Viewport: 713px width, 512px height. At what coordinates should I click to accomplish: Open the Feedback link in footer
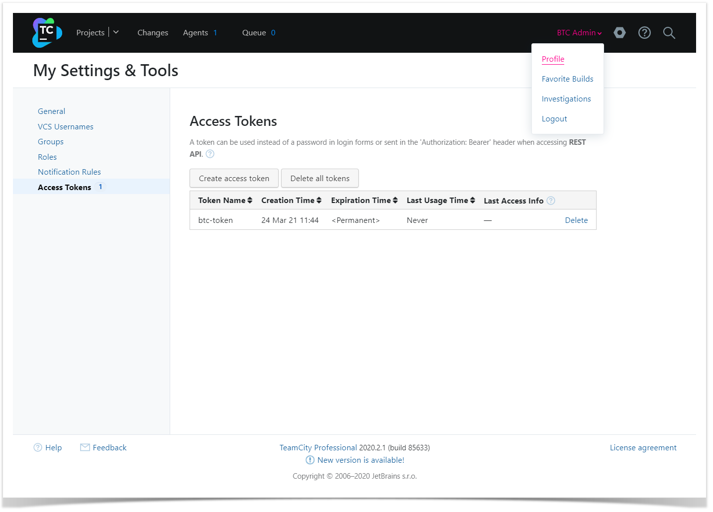tap(109, 447)
